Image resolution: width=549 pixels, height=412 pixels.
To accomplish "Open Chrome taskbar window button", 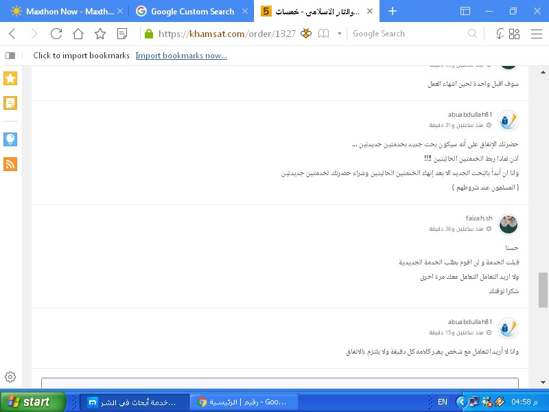I will 244,402.
